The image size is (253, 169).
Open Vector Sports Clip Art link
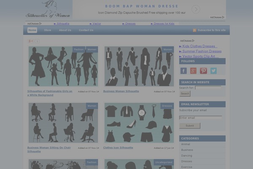click(x=199, y=56)
